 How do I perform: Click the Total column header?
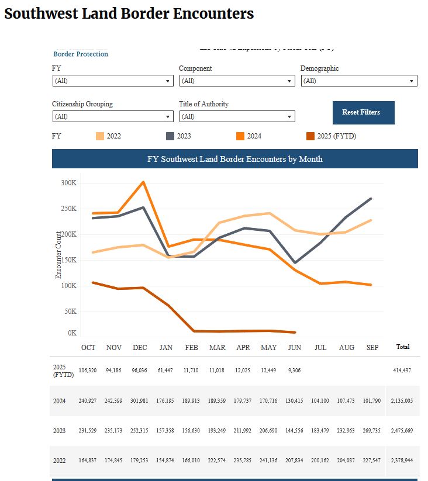403,347
